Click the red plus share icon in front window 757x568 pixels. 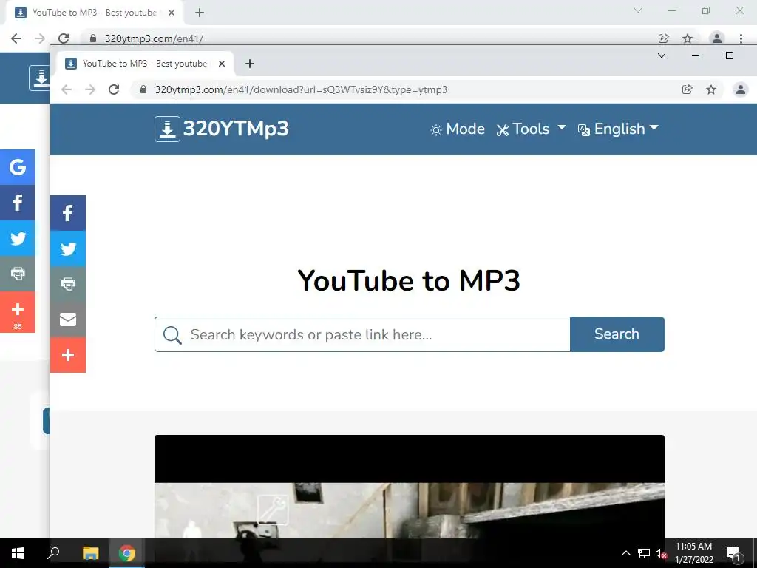[x=68, y=355]
